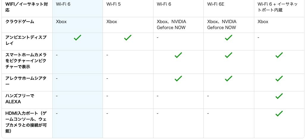Click the HDMI入力ポート row checkmark
The width and height of the screenshot is (306, 140).
(x=279, y=114)
